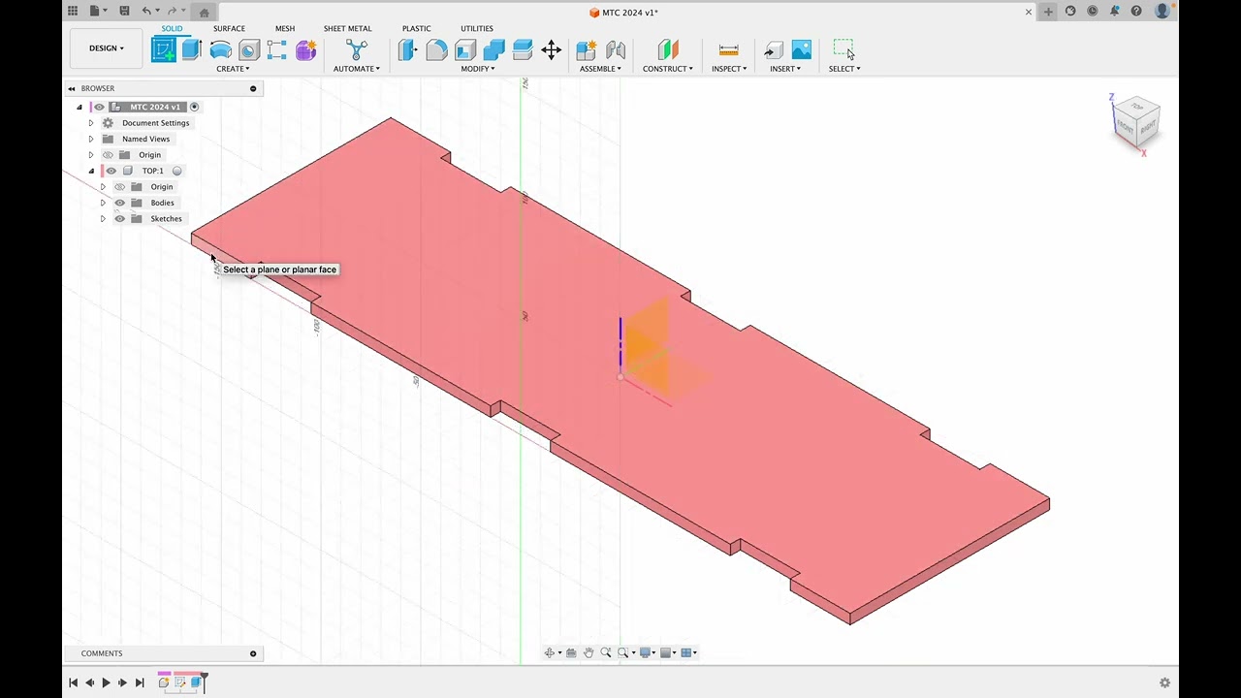Viewport: 1241px width, 698px height.
Task: Click the New Component icon
Action: coord(586,50)
